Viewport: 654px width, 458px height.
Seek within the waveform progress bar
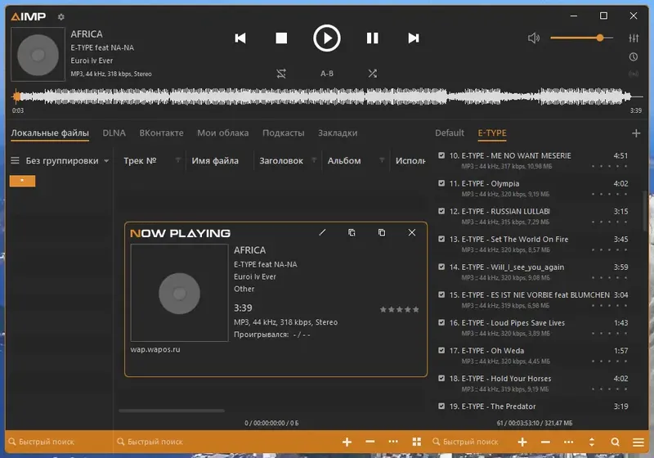[327, 97]
